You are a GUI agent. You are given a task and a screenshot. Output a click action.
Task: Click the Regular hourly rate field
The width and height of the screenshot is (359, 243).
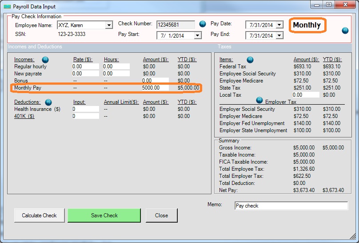pyautogui.click(x=85, y=67)
